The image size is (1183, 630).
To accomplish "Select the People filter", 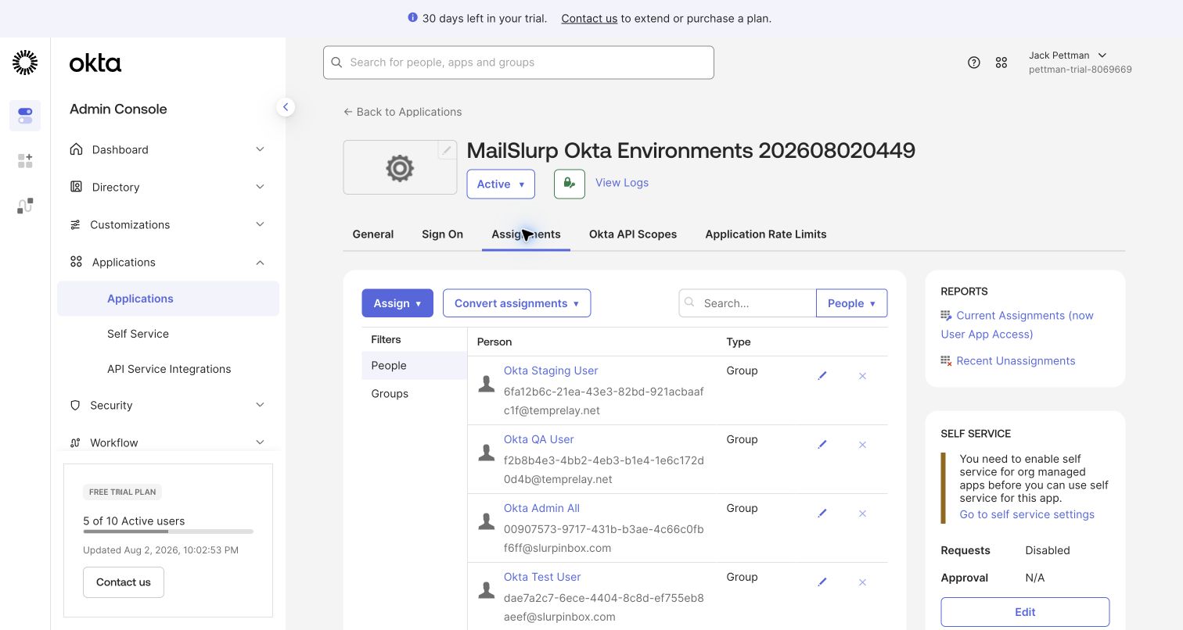I will coord(414,366).
